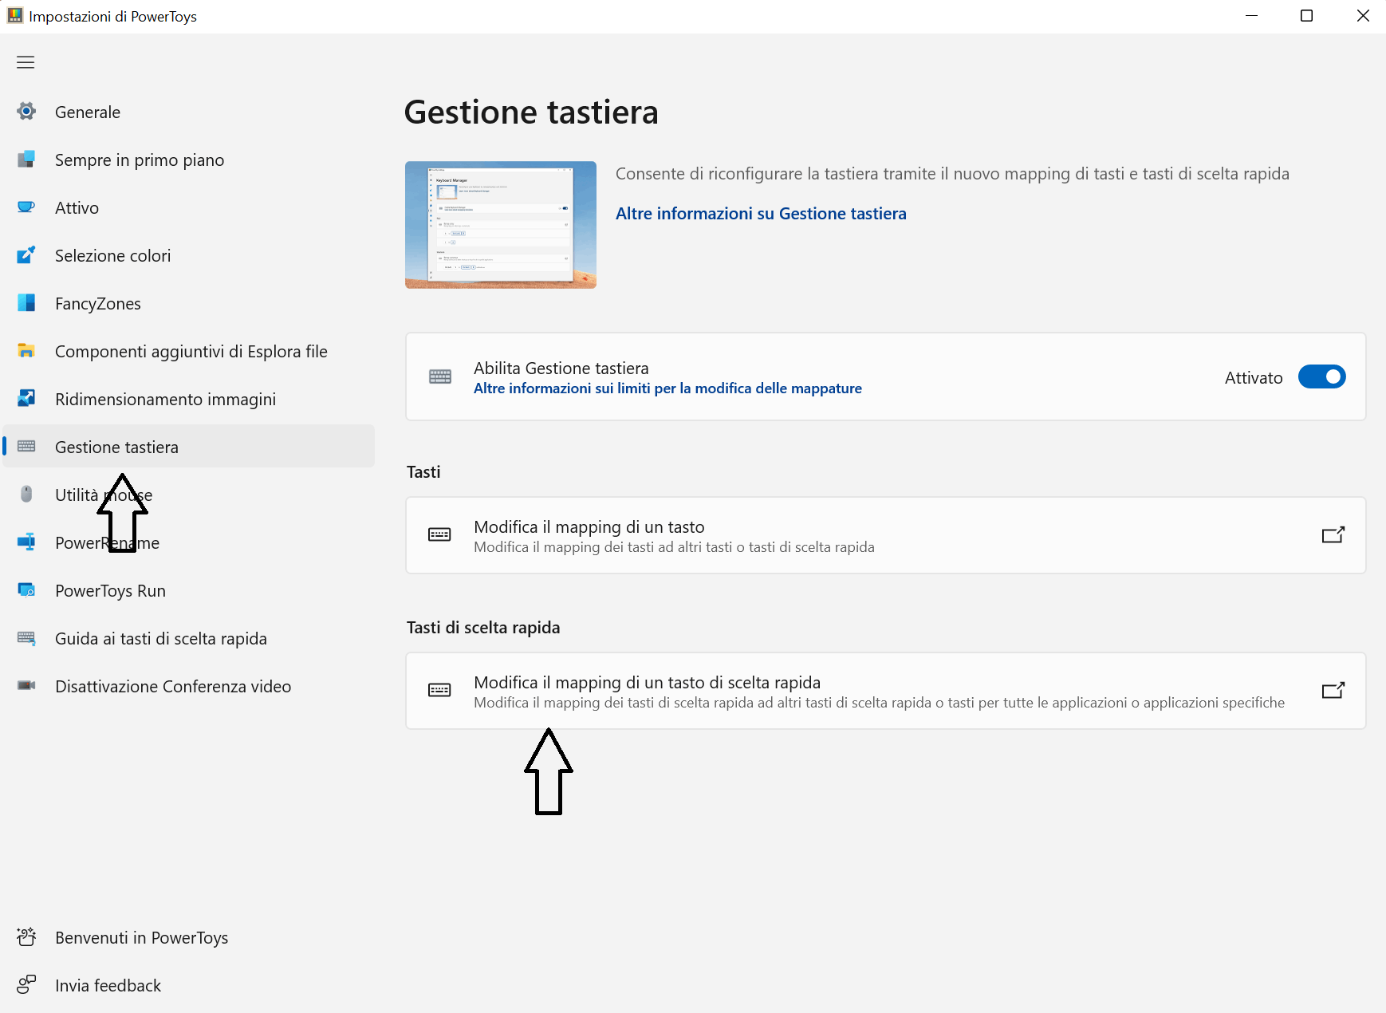Viewport: 1386px width, 1013px height.
Task: Open Modifica il mapping di un tasto
Action: coord(885,535)
